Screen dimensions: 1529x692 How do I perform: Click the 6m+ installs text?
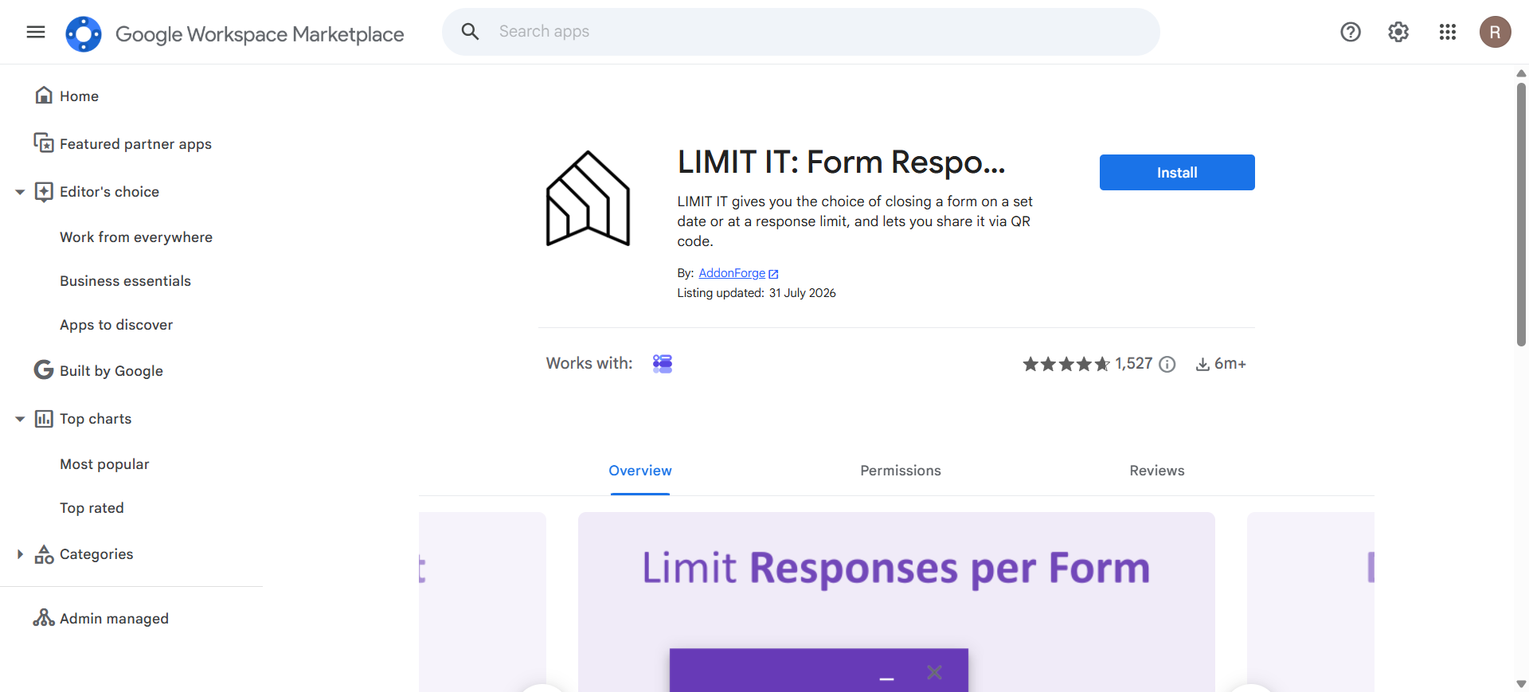click(1230, 364)
